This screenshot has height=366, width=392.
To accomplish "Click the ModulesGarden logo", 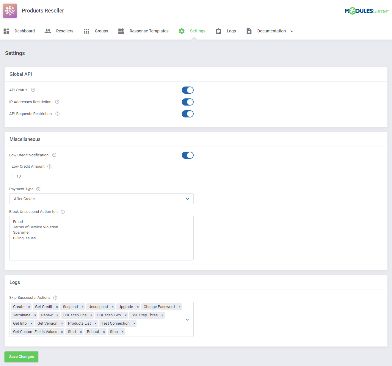I will click(x=367, y=11).
